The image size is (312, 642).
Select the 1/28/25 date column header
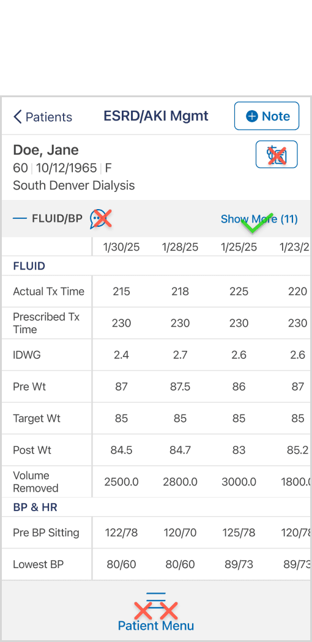point(180,247)
